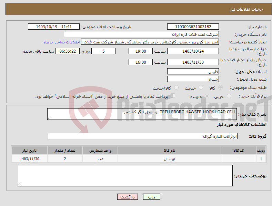Click the نام کالا column header
This screenshot has height=206, width=272.
coord(169,151)
